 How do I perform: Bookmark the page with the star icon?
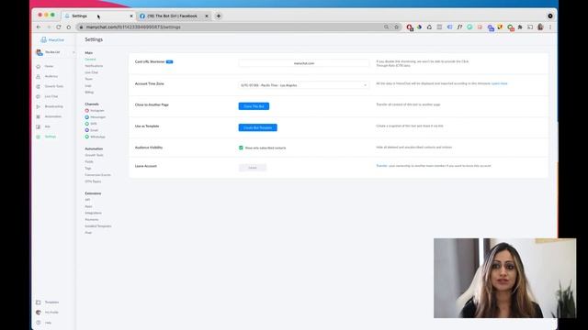point(396,27)
